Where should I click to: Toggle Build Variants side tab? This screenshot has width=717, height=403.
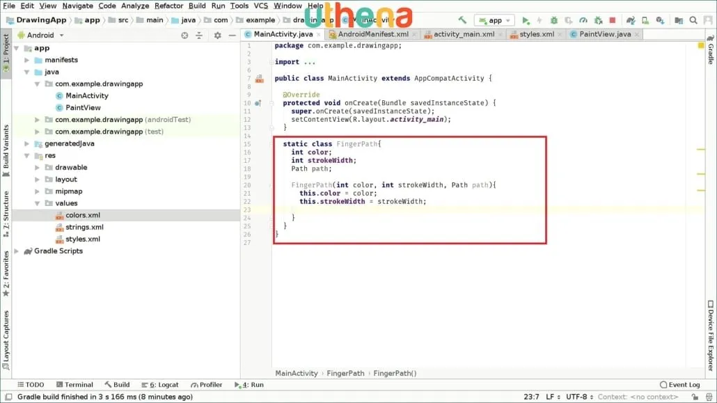tap(6, 151)
